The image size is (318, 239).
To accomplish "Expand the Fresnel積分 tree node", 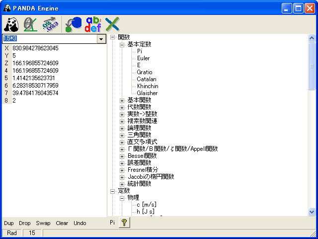I will pyautogui.click(x=122, y=170).
